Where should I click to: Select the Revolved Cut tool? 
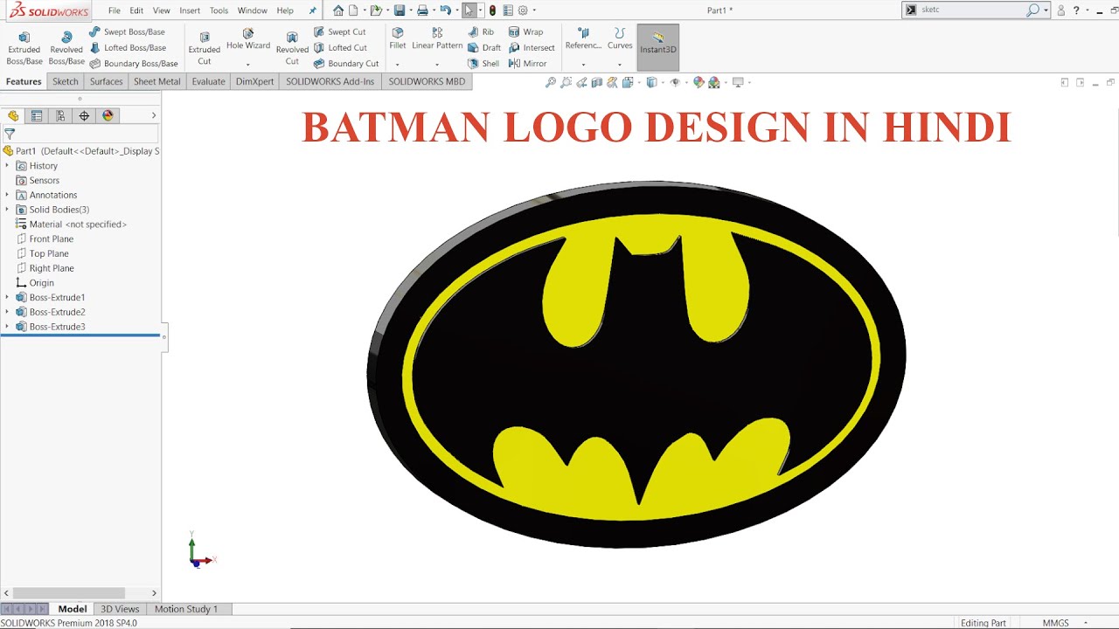tap(292, 48)
